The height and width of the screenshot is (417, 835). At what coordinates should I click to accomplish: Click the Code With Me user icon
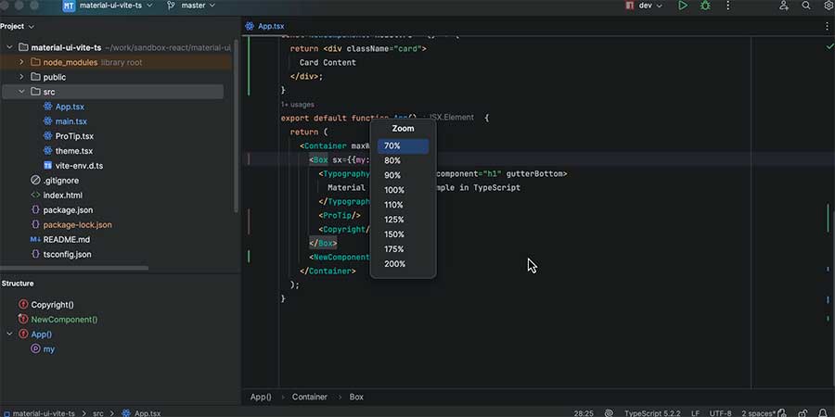(783, 6)
